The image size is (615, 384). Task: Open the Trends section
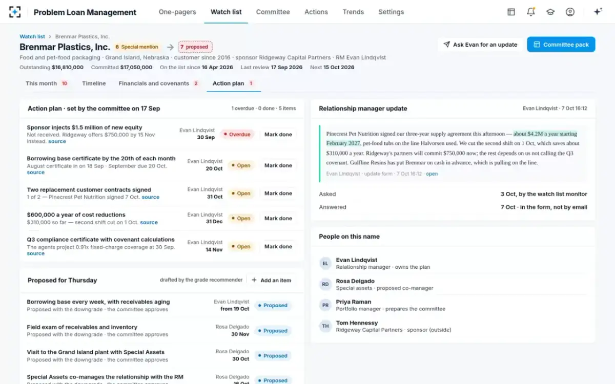353,12
